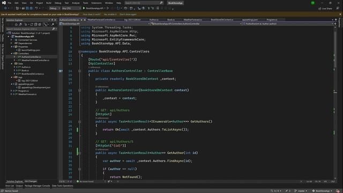Expand the Dependencies node
343x193 pixels.
click(12, 43)
